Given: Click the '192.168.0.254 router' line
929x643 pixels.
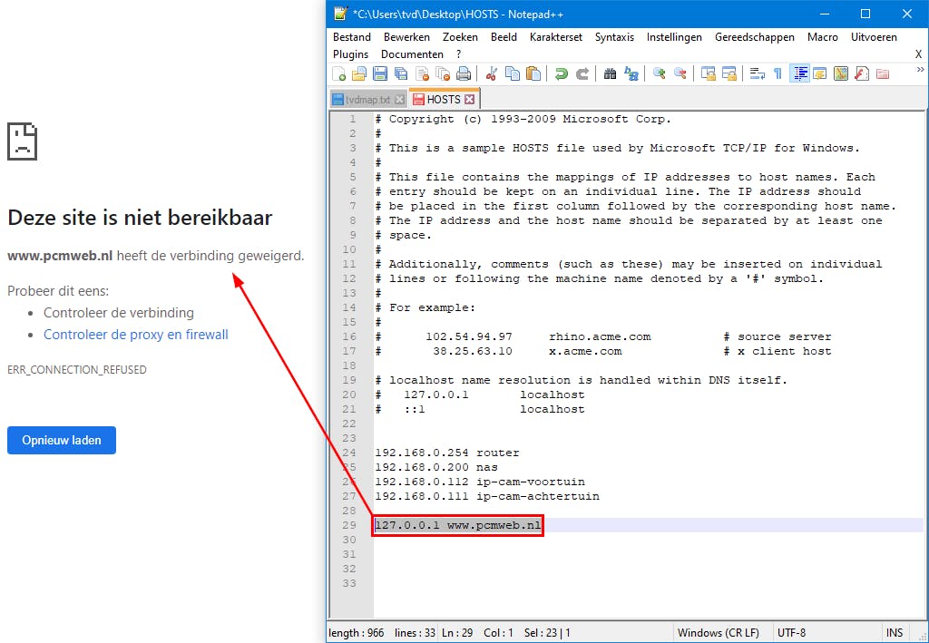Looking at the screenshot, I should (x=447, y=453).
